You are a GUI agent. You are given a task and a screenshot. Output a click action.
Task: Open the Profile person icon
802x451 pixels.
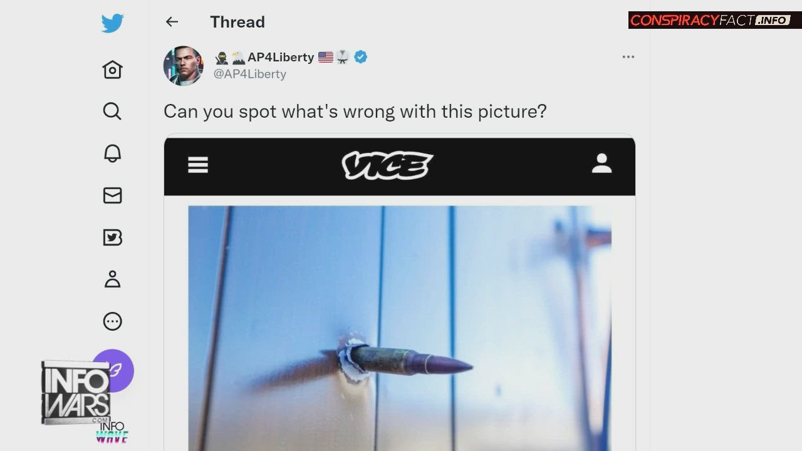click(112, 279)
